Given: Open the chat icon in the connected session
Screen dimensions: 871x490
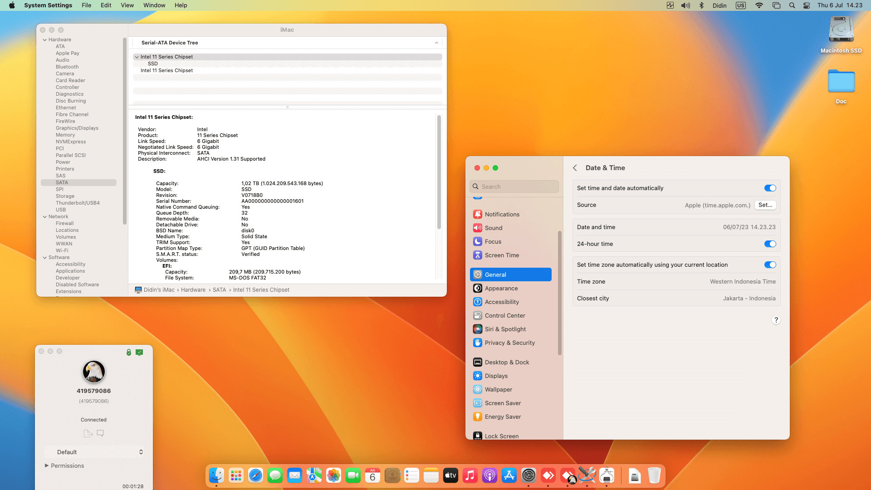Looking at the screenshot, I should pyautogui.click(x=100, y=433).
